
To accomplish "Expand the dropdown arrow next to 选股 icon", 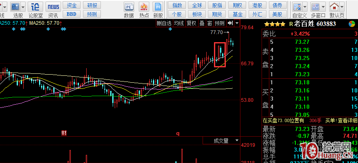I will pyautogui.click(x=23, y=7).
